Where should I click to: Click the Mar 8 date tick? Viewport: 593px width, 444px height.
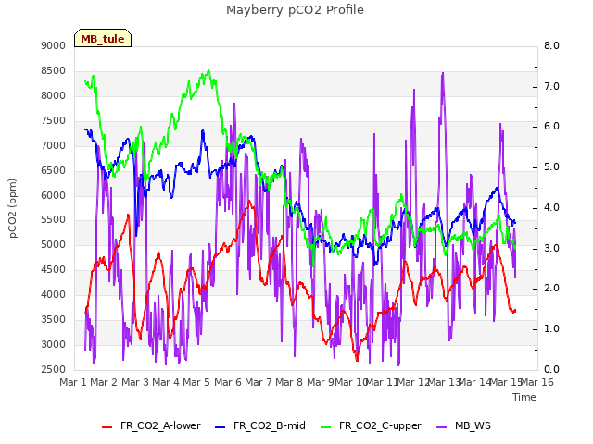289,382
